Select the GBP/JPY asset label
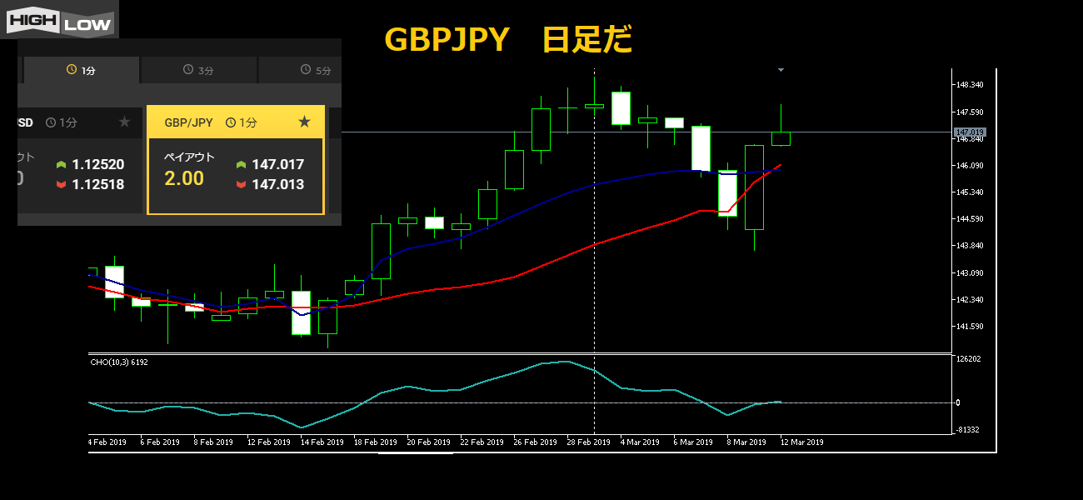 [x=188, y=122]
